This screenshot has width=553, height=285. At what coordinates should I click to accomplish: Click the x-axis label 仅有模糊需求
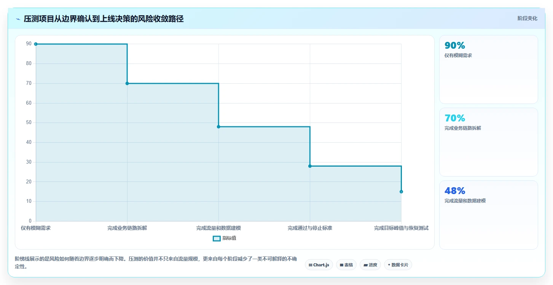click(x=36, y=228)
